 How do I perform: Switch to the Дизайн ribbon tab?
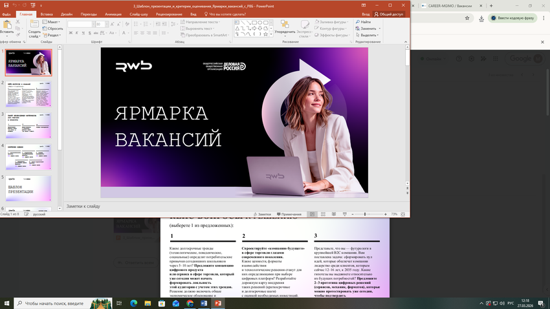coord(67,14)
